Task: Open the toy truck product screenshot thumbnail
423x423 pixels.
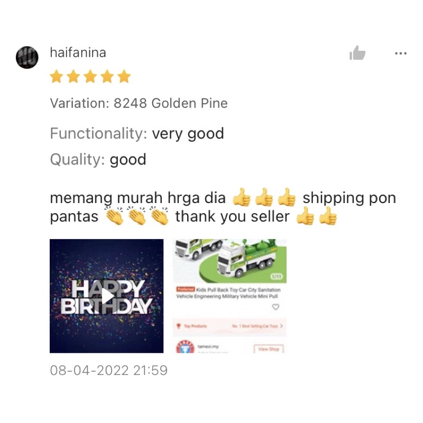Action: [229, 296]
